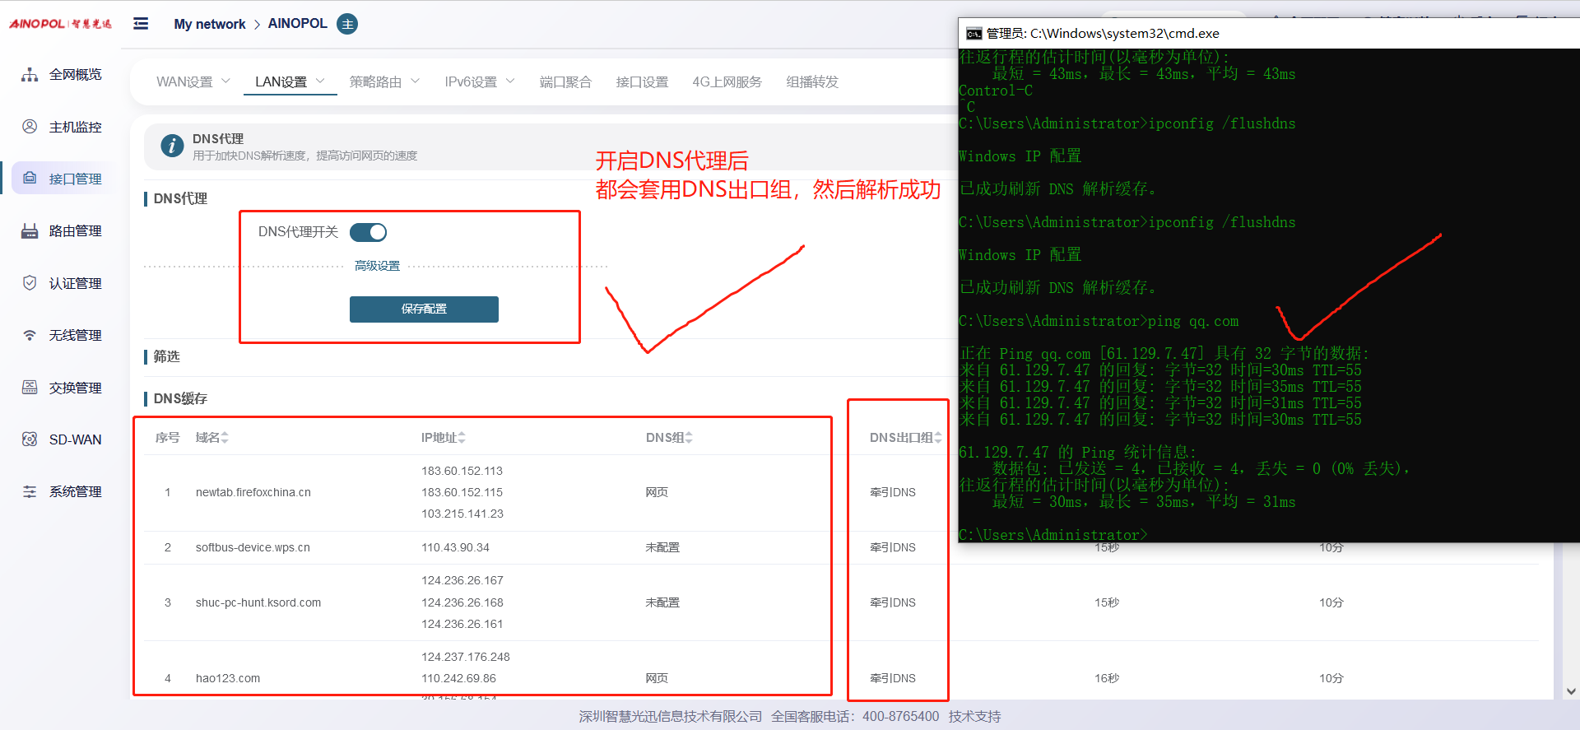This screenshot has height=730, width=1580.
Task: Switch to 端口聚合 tab
Action: pyautogui.click(x=565, y=81)
